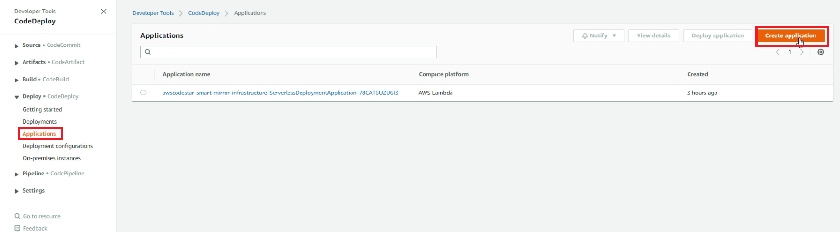Click the View details button
Image resolution: width=840 pixels, height=232 pixels.
(x=653, y=35)
